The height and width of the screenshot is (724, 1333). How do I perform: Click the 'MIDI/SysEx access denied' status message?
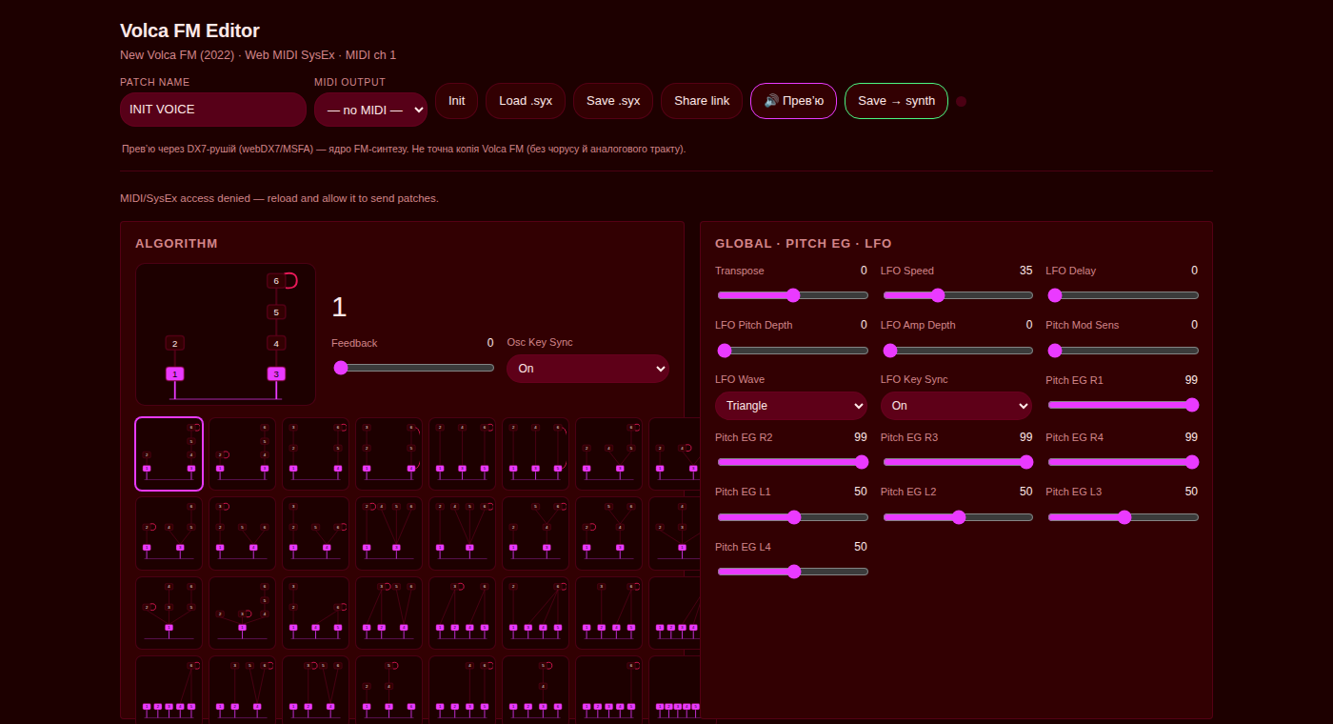pos(279,198)
